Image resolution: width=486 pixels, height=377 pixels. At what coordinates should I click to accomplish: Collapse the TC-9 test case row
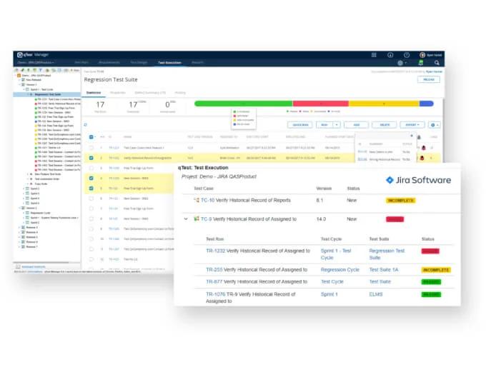click(186, 218)
